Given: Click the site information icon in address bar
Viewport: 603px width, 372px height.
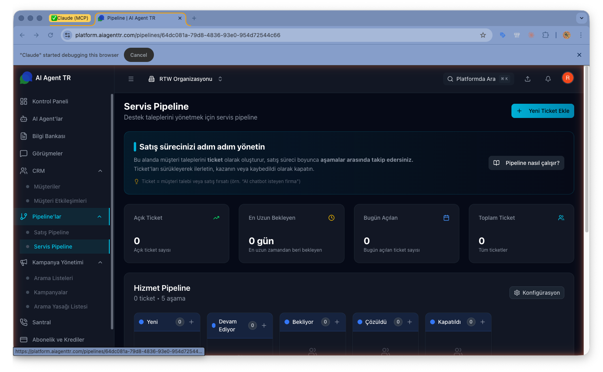Looking at the screenshot, I should [x=67, y=35].
